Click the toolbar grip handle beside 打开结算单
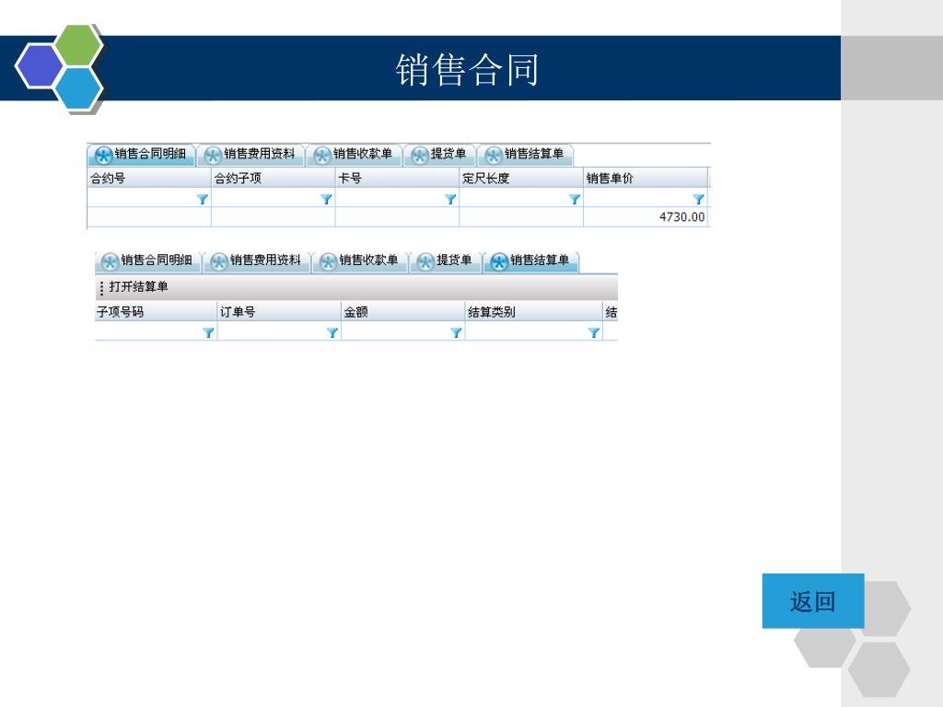Viewport: 943px width, 707px height. coord(101,288)
